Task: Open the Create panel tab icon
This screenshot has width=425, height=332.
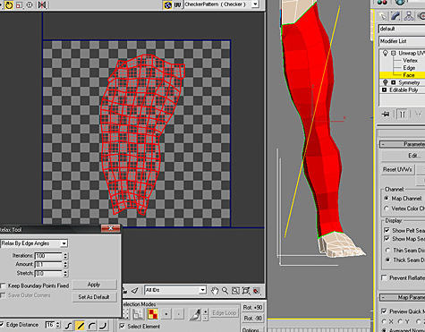Action: (382, 16)
